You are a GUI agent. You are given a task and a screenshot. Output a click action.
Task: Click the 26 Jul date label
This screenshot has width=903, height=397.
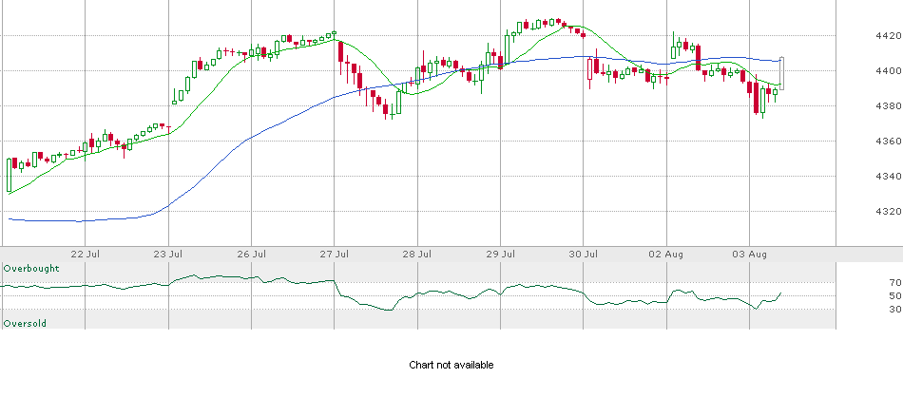(252, 255)
